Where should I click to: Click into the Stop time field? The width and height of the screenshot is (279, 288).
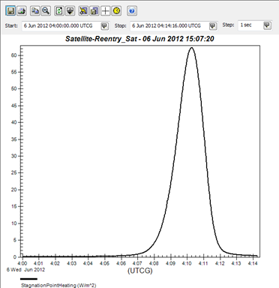coord(169,26)
